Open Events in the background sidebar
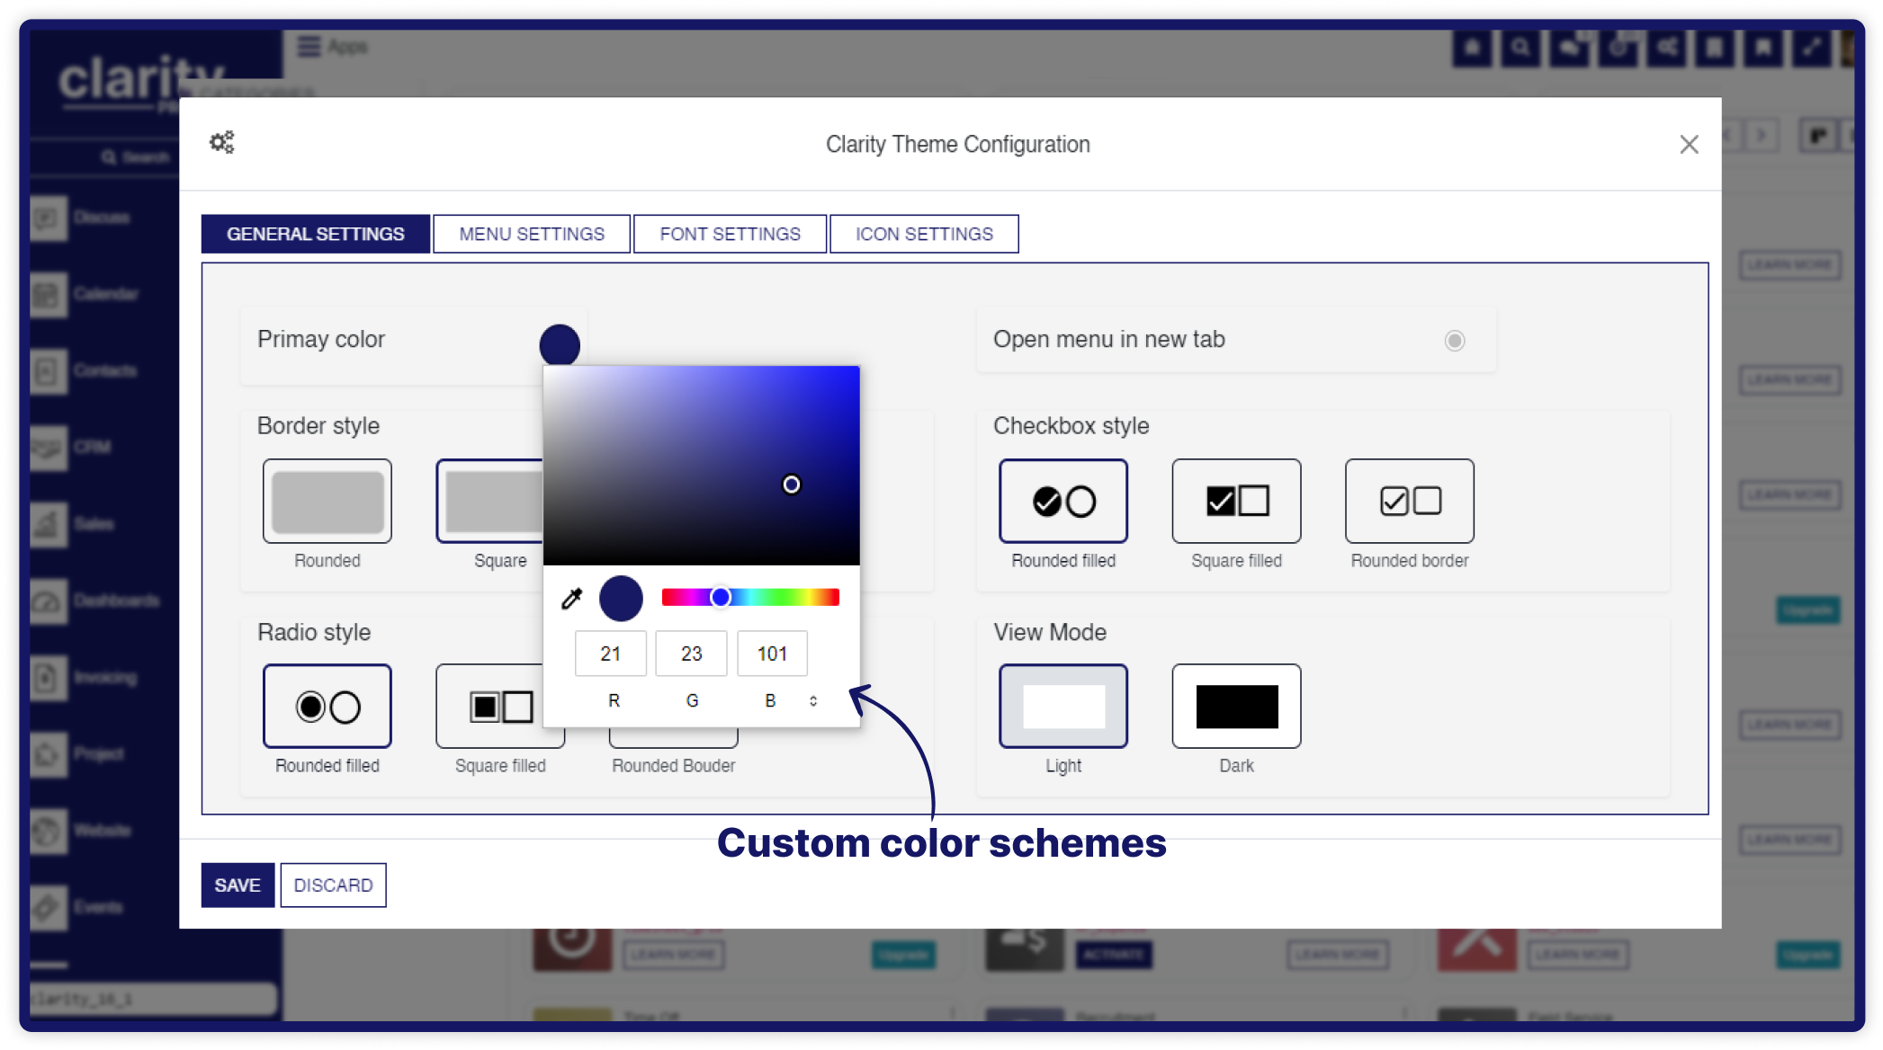The height and width of the screenshot is (1050, 1883). click(101, 907)
